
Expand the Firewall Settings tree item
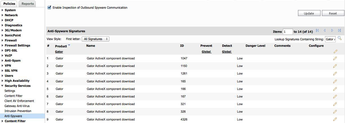pos(17,45)
